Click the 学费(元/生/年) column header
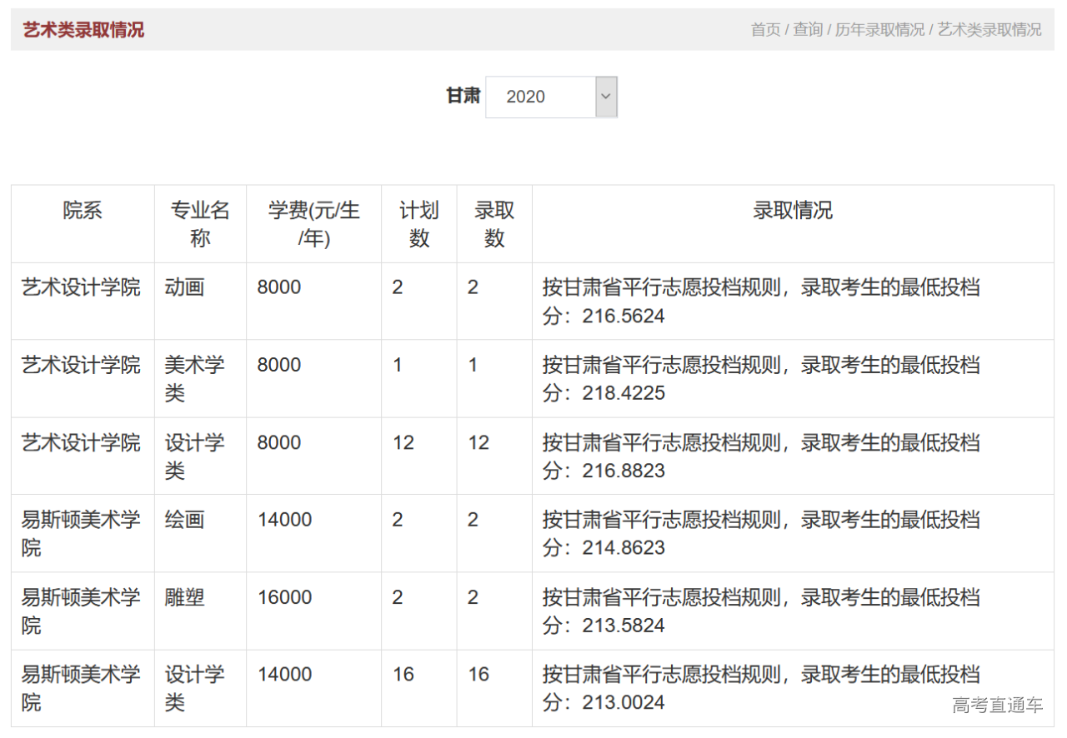The height and width of the screenshot is (738, 1067). (313, 223)
